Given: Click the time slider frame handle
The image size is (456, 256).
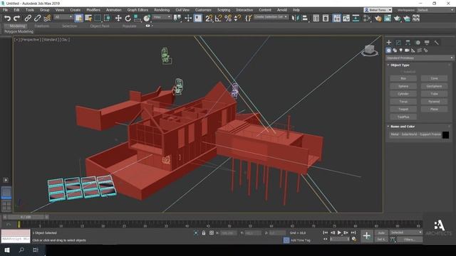Looking at the screenshot, I should pyautogui.click(x=26, y=217).
